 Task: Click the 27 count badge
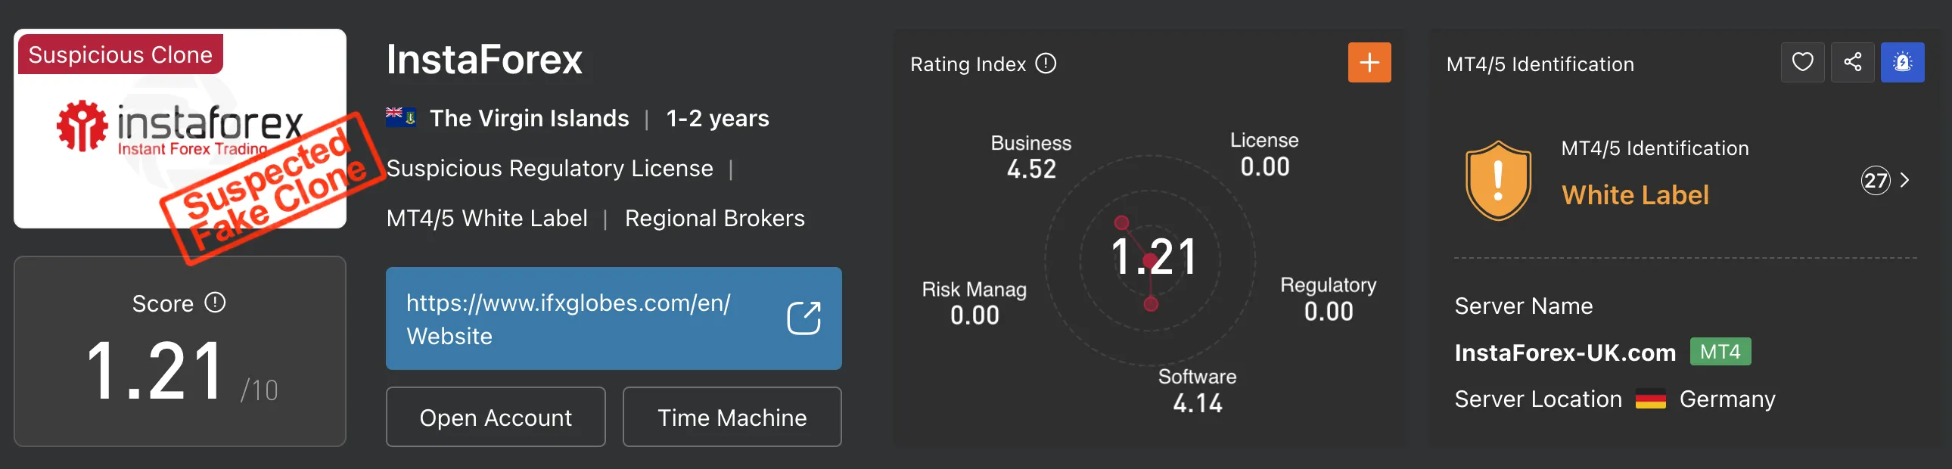(1876, 180)
